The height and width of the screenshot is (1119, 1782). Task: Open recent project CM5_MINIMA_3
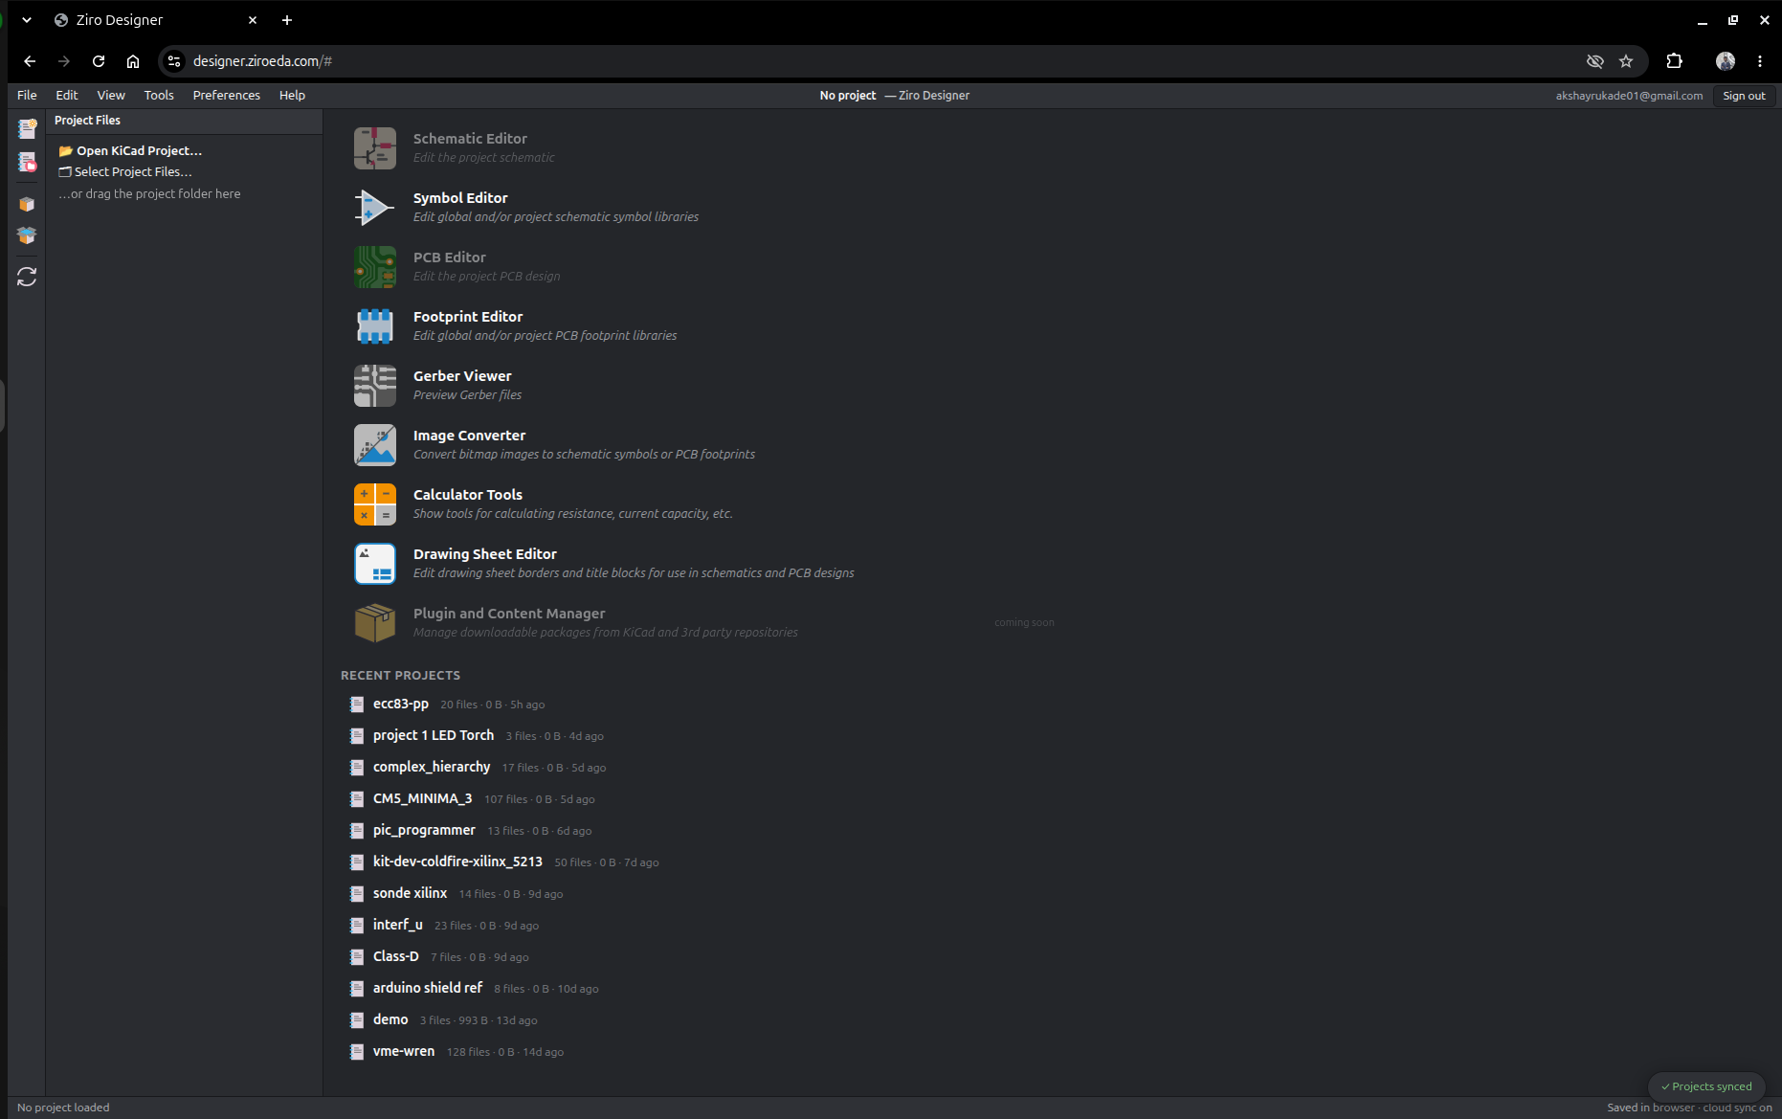[423, 798]
